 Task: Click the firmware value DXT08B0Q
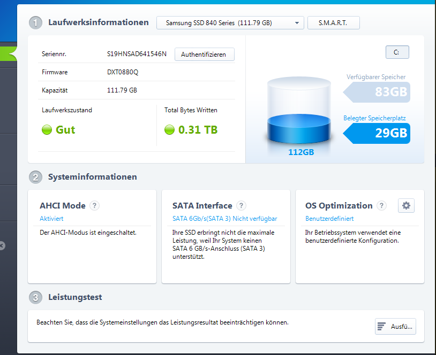pos(123,72)
